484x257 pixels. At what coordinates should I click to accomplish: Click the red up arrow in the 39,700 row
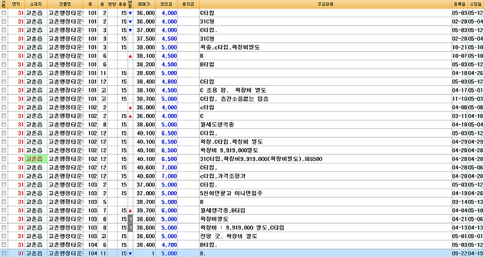tap(130, 211)
